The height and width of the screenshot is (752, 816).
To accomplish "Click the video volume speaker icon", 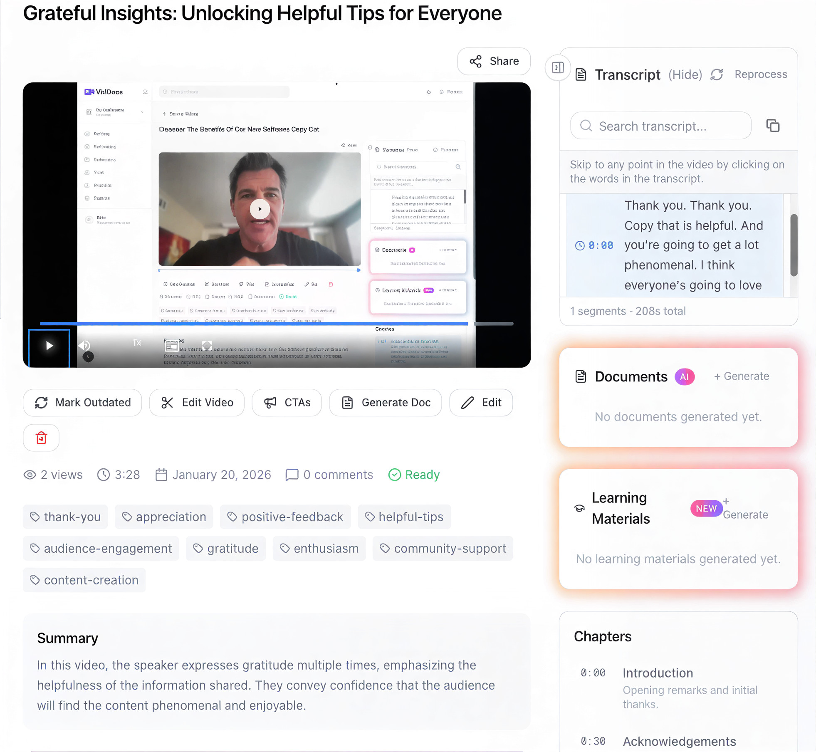I will tap(84, 345).
